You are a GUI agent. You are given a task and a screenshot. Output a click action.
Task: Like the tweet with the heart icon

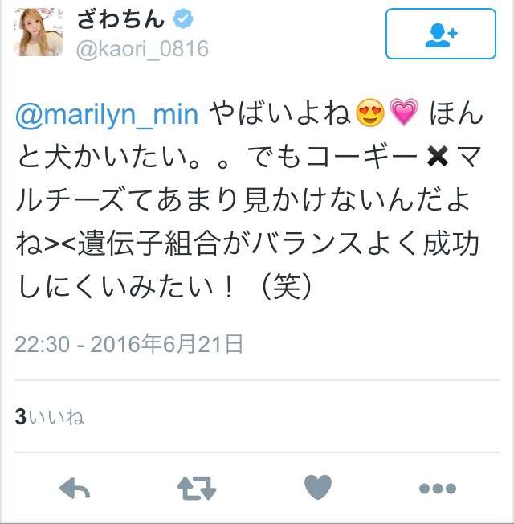[x=318, y=487]
